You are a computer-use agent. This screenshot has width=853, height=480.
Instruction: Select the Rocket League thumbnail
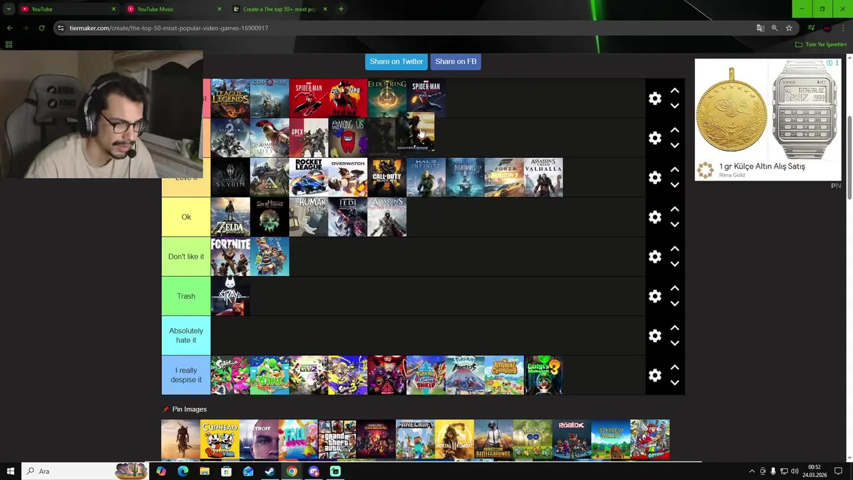pyautogui.click(x=309, y=177)
